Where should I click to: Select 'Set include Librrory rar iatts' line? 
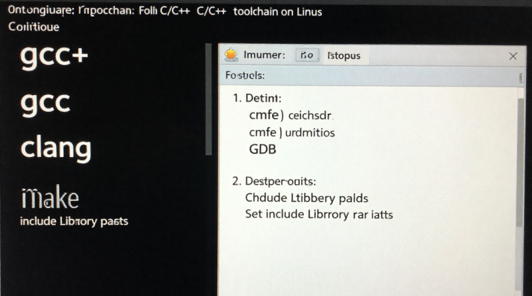coord(319,215)
